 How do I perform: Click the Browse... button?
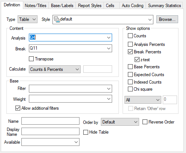pyautogui.click(x=167, y=19)
